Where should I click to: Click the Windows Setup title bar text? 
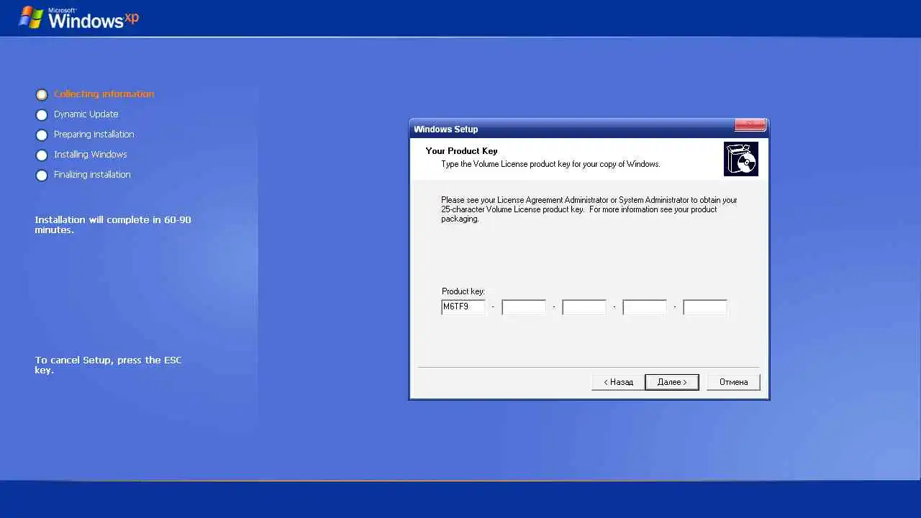[x=446, y=129]
